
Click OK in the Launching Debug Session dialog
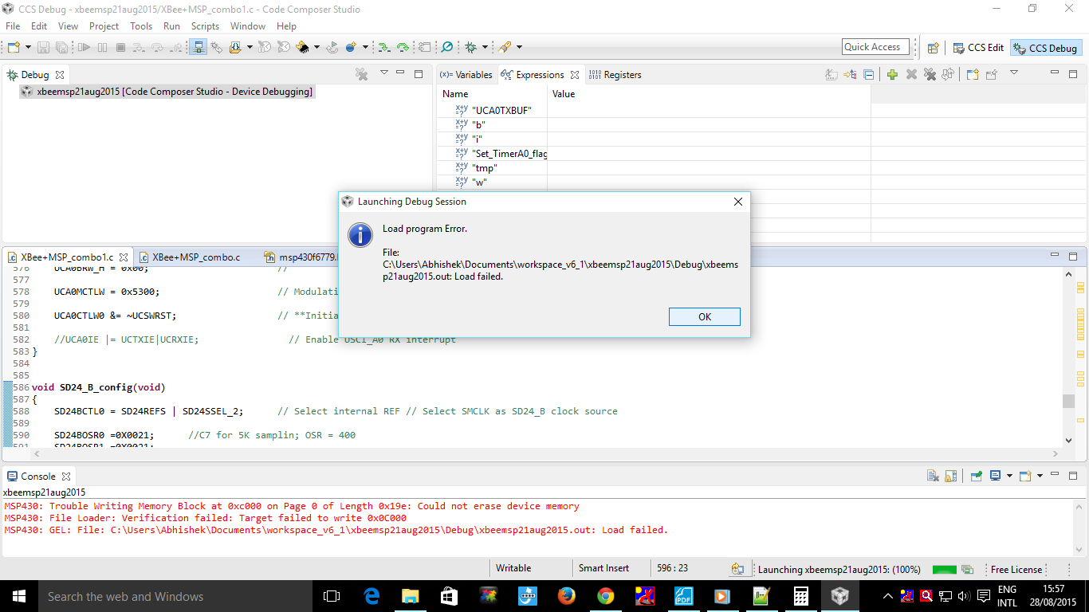pyautogui.click(x=705, y=316)
